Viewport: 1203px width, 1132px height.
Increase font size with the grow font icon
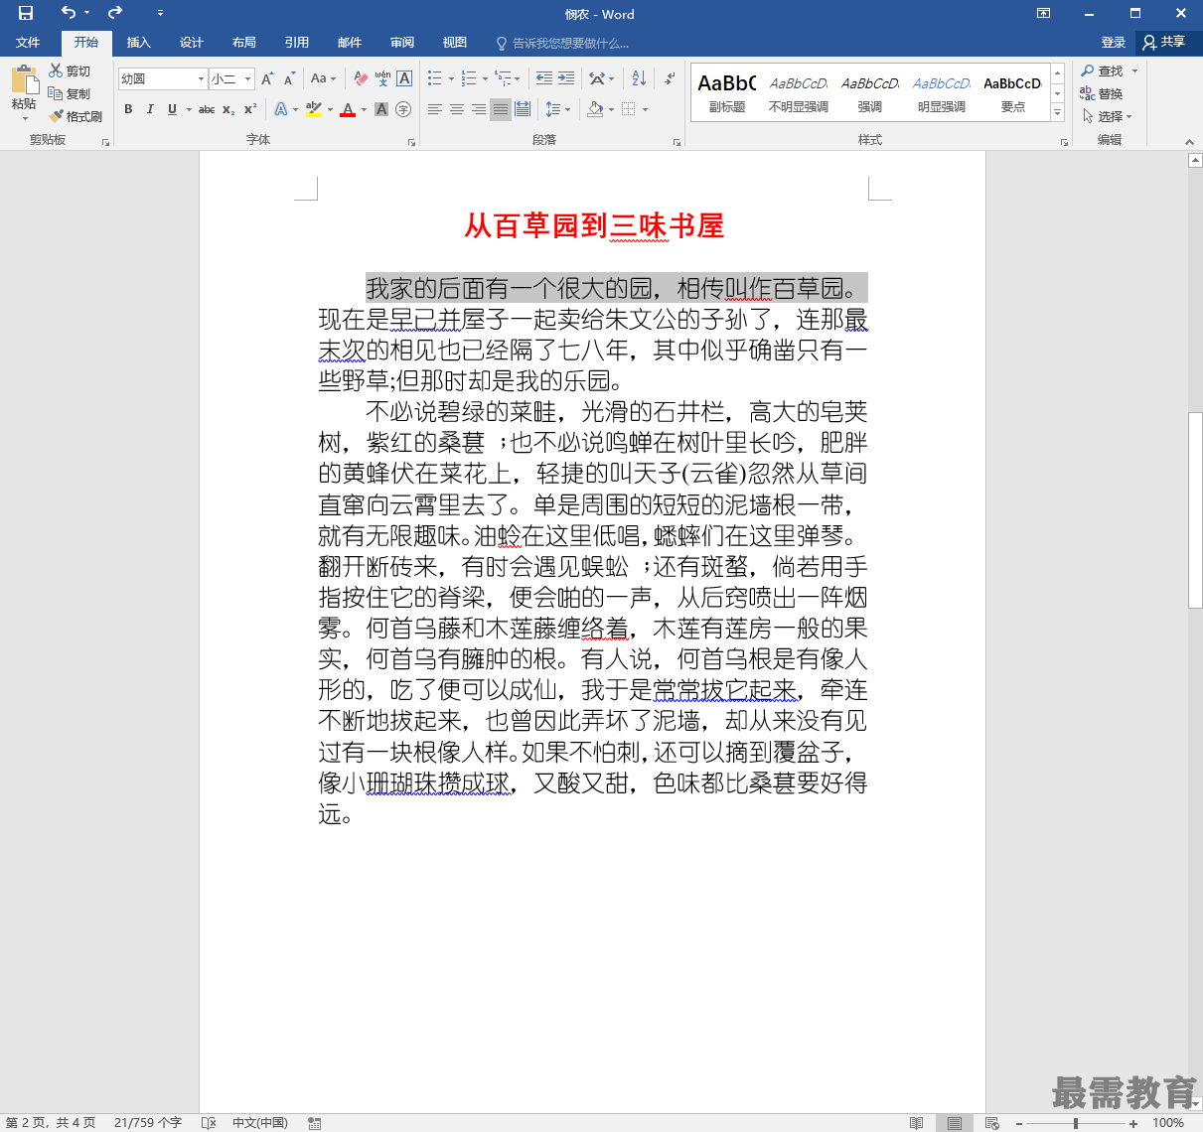tap(267, 78)
